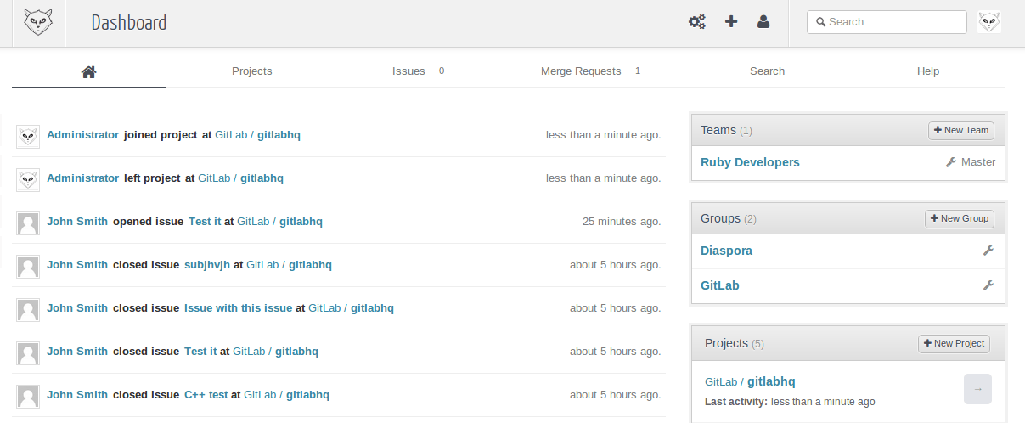
Task: Open the Merge Requests tab
Action: coord(581,71)
